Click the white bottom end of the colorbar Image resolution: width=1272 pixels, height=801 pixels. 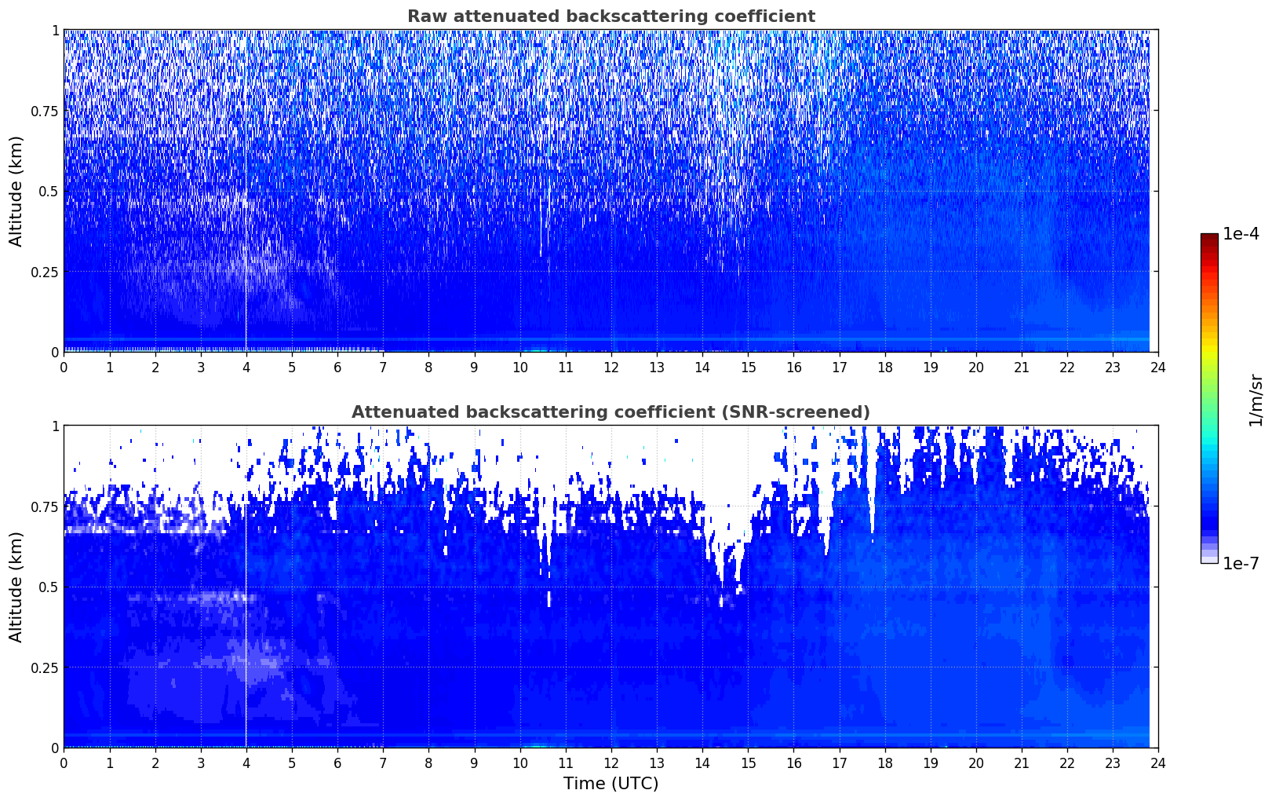[1209, 560]
